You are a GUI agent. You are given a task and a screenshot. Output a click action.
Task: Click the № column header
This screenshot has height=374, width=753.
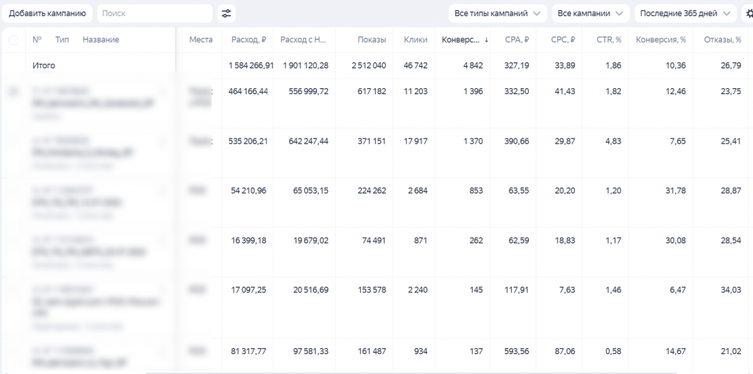point(37,40)
